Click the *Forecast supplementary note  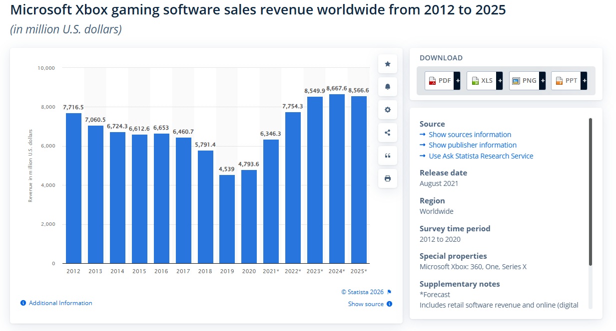pyautogui.click(x=435, y=295)
